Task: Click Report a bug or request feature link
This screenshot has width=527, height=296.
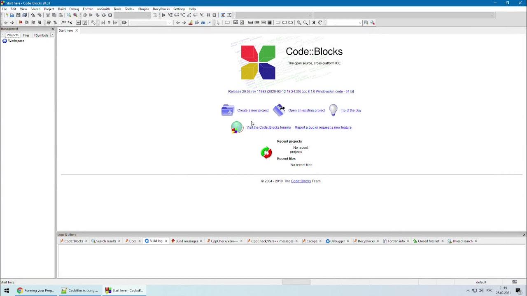Action: point(323,127)
